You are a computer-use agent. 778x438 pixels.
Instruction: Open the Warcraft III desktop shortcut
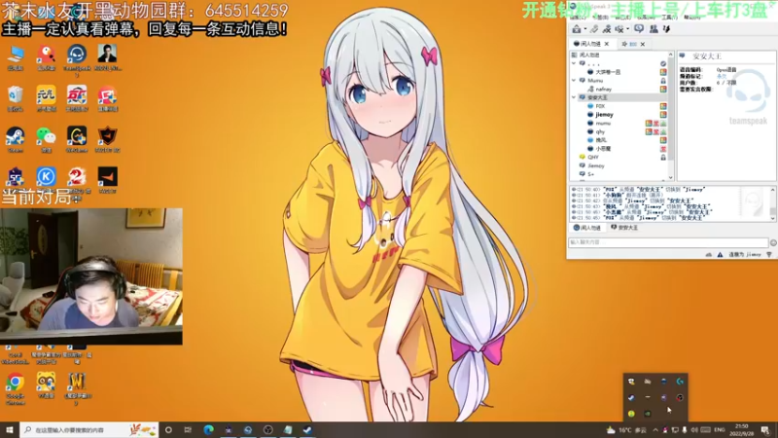[77, 388]
